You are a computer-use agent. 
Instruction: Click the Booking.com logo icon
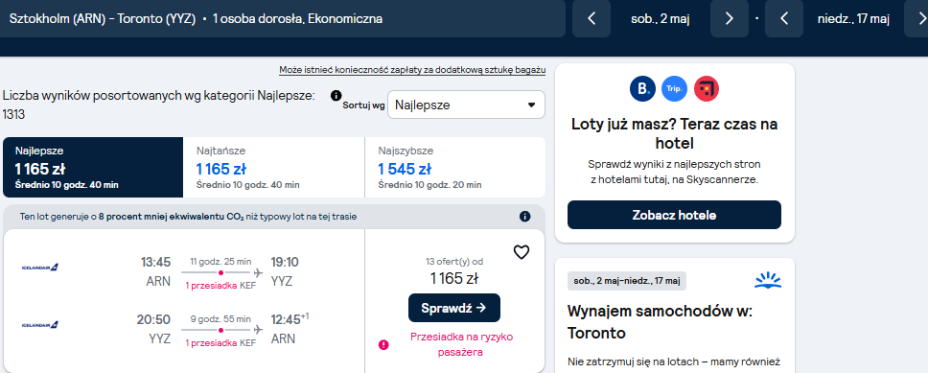tap(642, 89)
